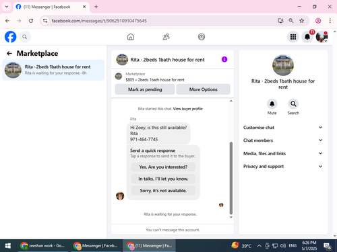Click the large house photo in the right panel
Screen dimensions: 337x252
283,65
